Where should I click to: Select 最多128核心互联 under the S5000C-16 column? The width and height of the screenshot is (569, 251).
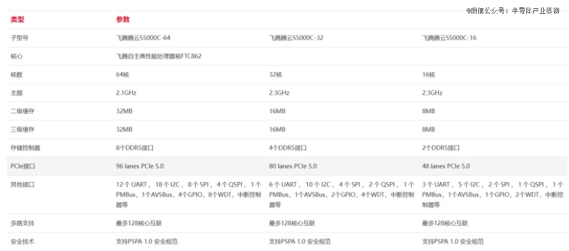coord(445,224)
